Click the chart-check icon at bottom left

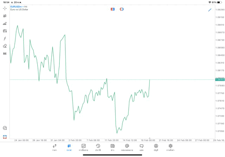pyautogui.click(x=5, y=128)
